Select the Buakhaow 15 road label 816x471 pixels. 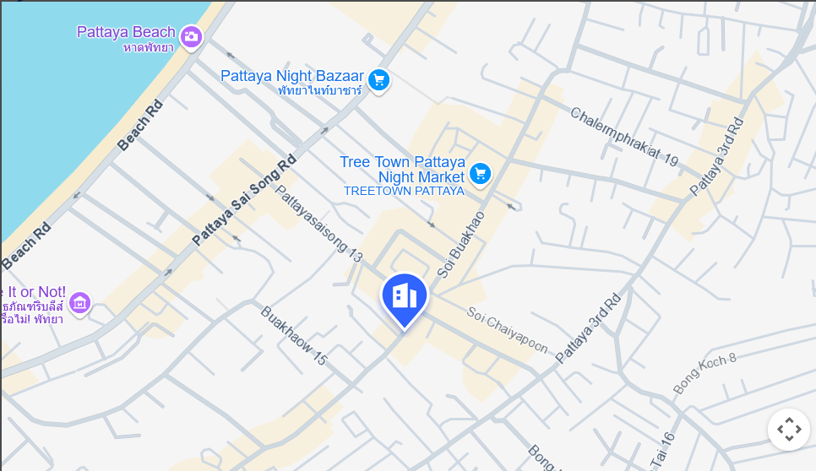tap(294, 335)
